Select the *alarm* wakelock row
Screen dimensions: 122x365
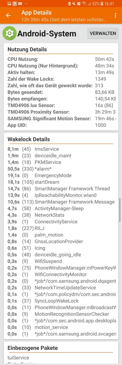61,169
